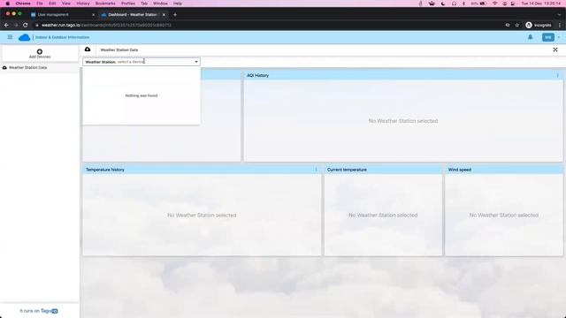Image resolution: width=566 pixels, height=318 pixels.
Task: Click the Weather Station Data header title
Action: tap(119, 49)
